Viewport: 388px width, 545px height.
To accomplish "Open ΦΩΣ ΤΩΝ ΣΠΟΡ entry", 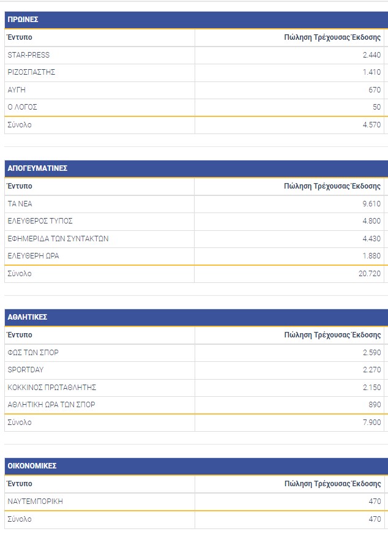I will [x=33, y=353].
